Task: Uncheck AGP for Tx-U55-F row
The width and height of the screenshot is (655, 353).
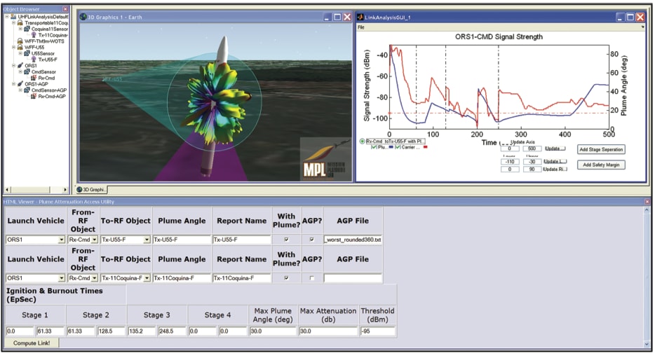Action: pyautogui.click(x=311, y=240)
